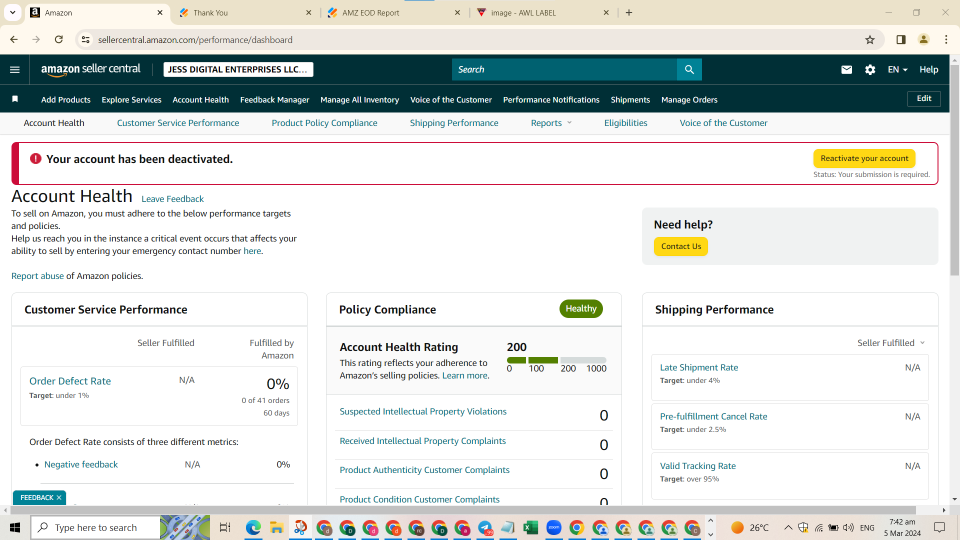Open Task View in the taskbar
Image resolution: width=960 pixels, height=540 pixels.
point(225,527)
